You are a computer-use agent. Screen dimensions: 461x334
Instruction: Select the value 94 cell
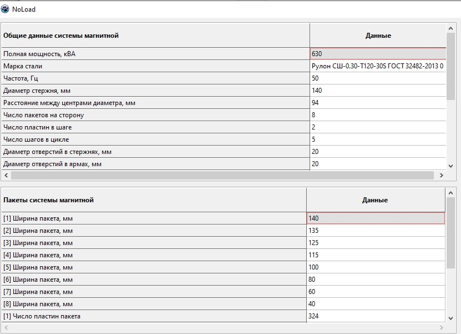(378, 102)
